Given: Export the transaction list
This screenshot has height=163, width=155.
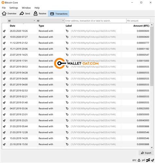Looking at the screenshot, I should (x=146, y=153).
